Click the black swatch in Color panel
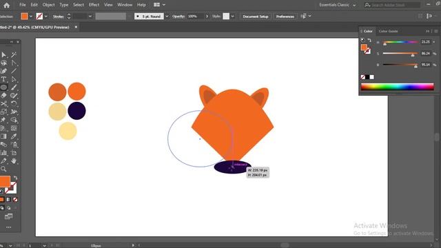Viewport: 441px width, 248px height. (367, 77)
